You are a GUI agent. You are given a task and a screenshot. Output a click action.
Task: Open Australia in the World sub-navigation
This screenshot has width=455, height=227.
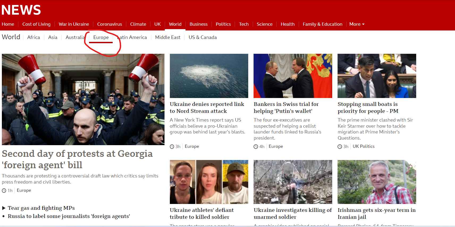(75, 37)
